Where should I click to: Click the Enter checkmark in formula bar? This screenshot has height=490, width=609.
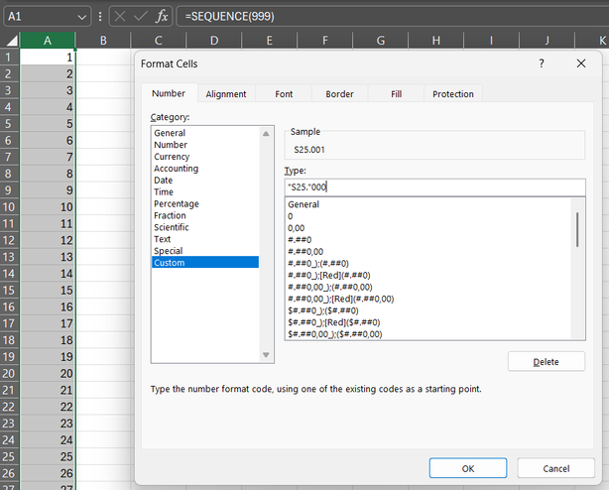click(x=142, y=16)
